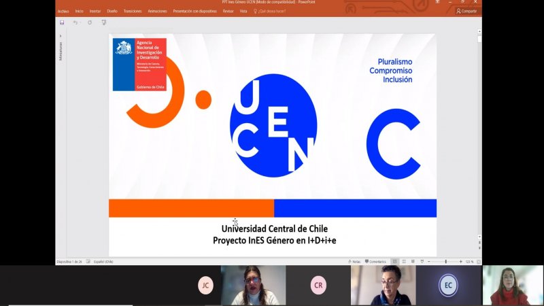Screen dimensions: 544x306
Task: Click the '¿Qué desea hacer?' search box
Action: (269, 11)
